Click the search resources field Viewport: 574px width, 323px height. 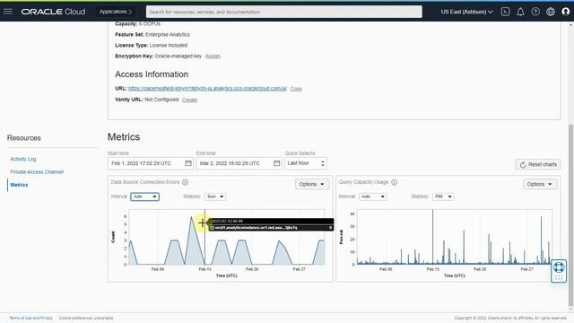coord(283,12)
